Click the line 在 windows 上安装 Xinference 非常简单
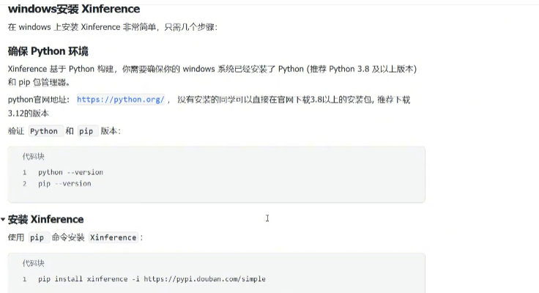The image size is (539, 293). pyautogui.click(x=113, y=27)
